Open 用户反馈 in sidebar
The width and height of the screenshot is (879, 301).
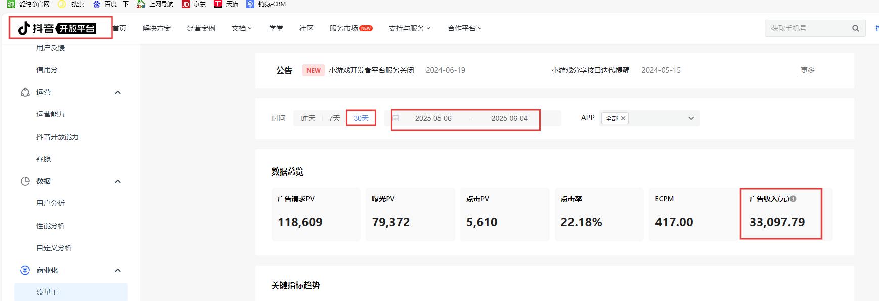[51, 48]
